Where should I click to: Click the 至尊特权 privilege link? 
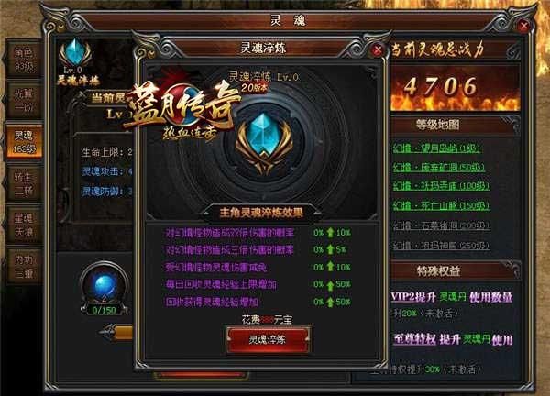414,339
